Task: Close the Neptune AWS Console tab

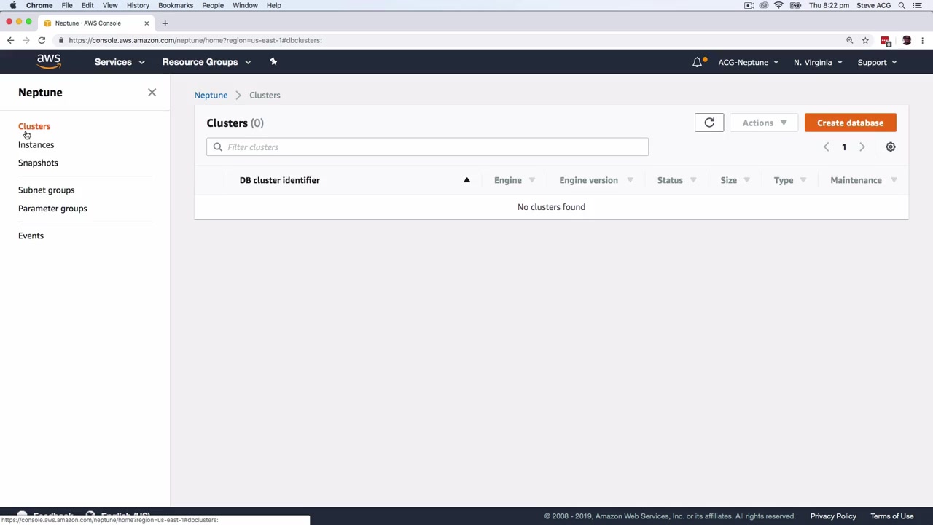Action: tap(146, 23)
